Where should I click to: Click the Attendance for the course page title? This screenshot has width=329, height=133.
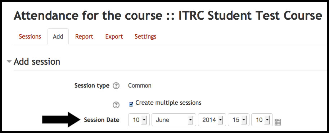coord(168,16)
